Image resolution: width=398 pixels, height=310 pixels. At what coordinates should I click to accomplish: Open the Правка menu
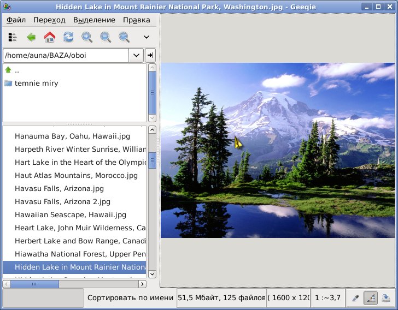point(137,20)
